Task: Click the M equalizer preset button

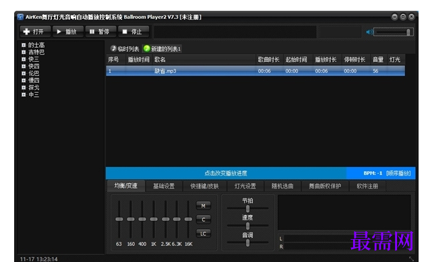Action: pyautogui.click(x=203, y=206)
